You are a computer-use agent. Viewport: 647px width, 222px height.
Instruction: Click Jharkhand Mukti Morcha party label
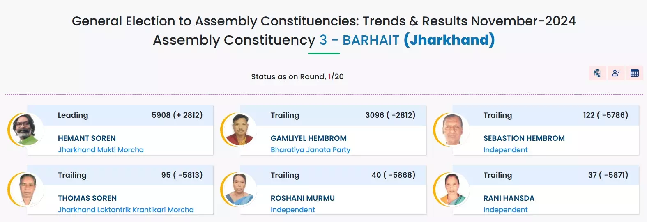point(101,150)
